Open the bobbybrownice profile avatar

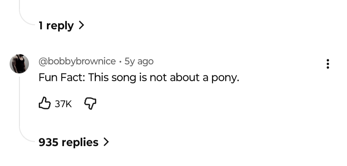(19, 64)
